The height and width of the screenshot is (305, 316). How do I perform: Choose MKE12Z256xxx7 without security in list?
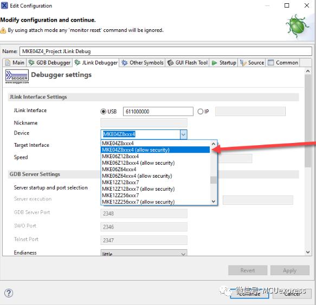click(155, 195)
